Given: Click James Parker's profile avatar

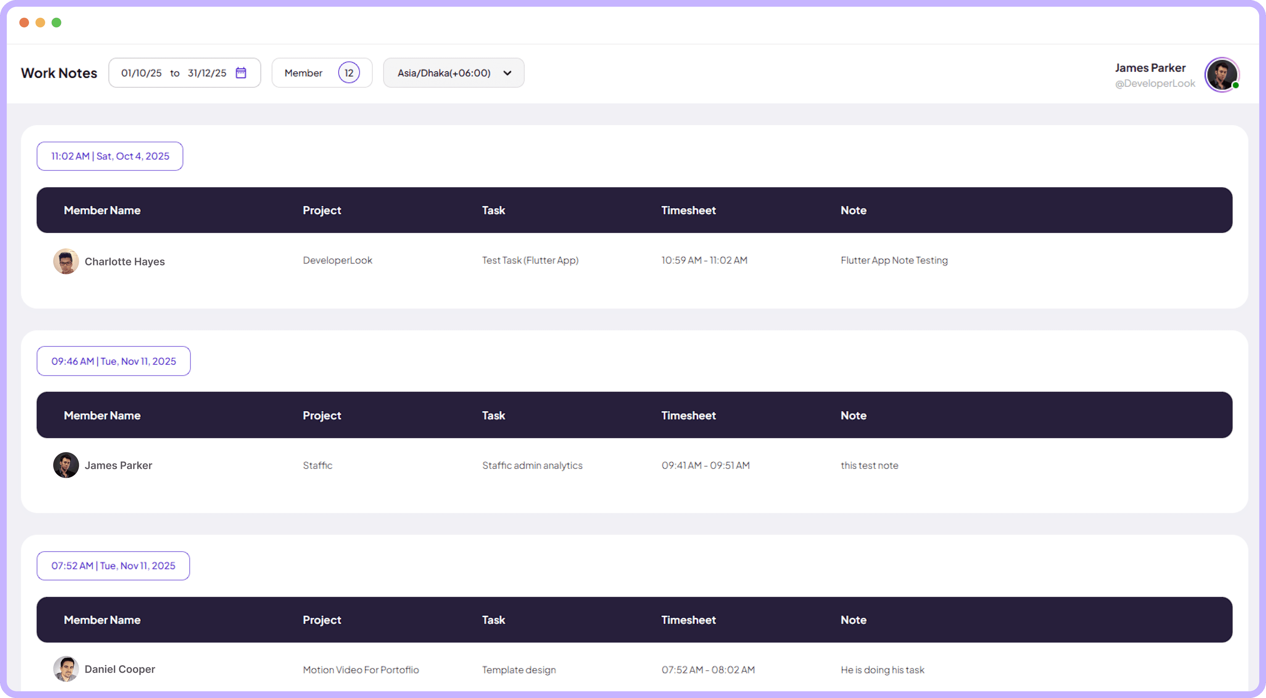Looking at the screenshot, I should [1222, 74].
